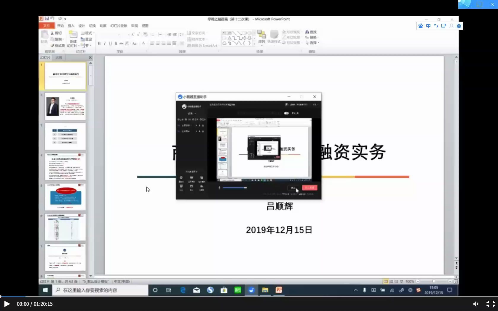Open the quick access toolbar customize arrow

pos(65,19)
